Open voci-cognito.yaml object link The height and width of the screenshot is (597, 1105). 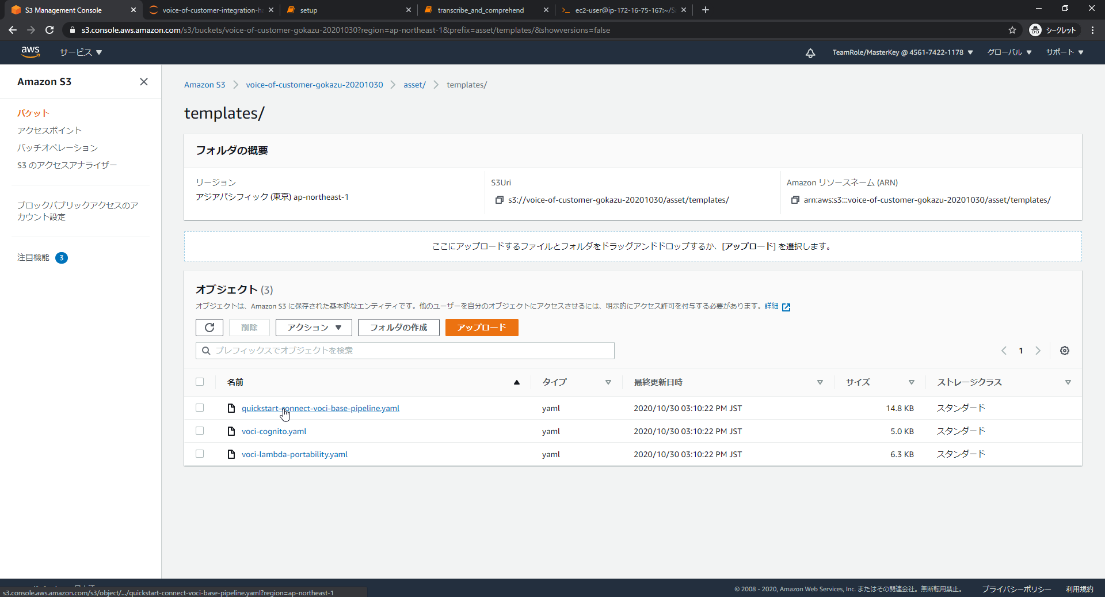tap(274, 431)
